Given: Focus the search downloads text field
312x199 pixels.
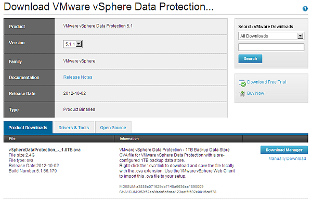Looking at the screenshot, I should [x=271, y=47].
